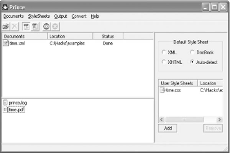Select the time.xml document name
This screenshot has height=153, width=230.
[x=17, y=43]
